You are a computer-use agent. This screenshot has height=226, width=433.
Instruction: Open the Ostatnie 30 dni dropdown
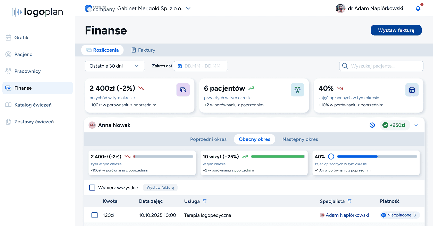[115, 66]
